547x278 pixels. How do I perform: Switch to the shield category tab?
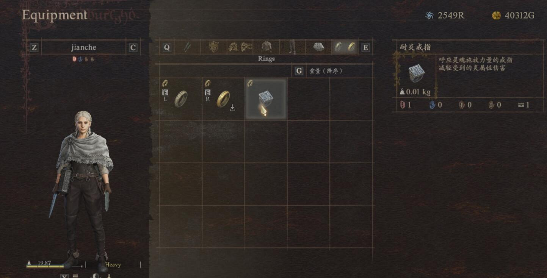[x=214, y=47]
